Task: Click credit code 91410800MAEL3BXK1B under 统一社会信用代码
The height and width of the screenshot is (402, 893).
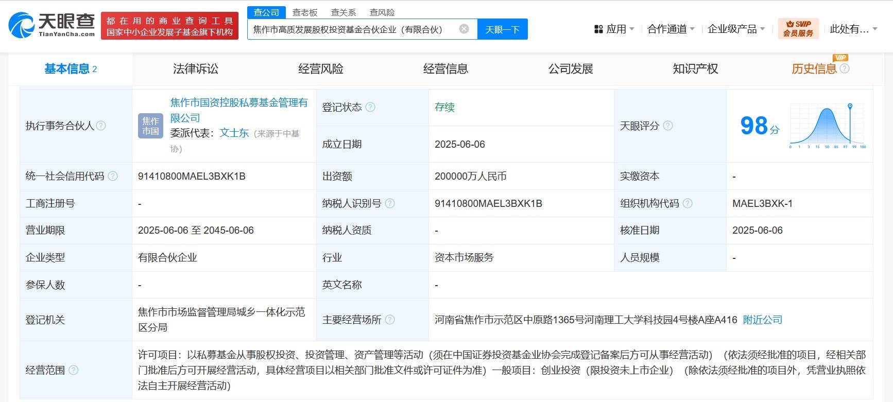Action: click(x=192, y=176)
